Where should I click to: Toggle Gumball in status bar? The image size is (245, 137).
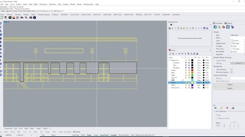pos(113,135)
